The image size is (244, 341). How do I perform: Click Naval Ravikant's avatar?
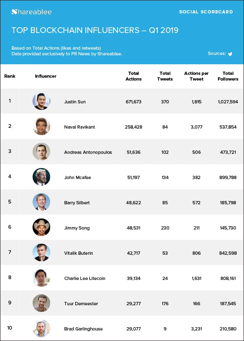(41, 126)
